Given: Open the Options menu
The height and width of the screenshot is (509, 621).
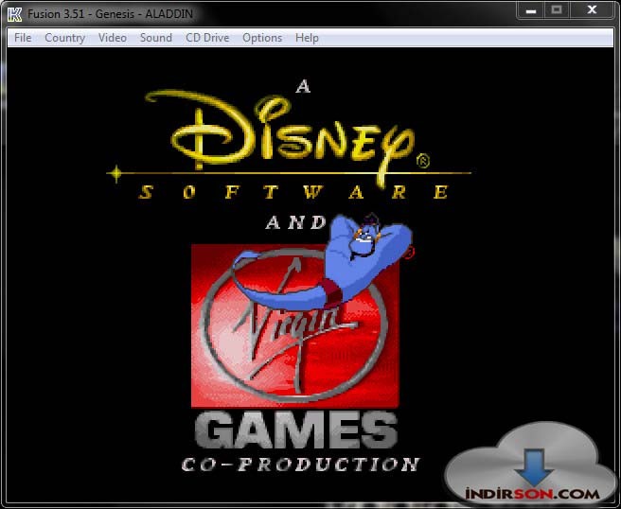Looking at the screenshot, I should click(262, 38).
